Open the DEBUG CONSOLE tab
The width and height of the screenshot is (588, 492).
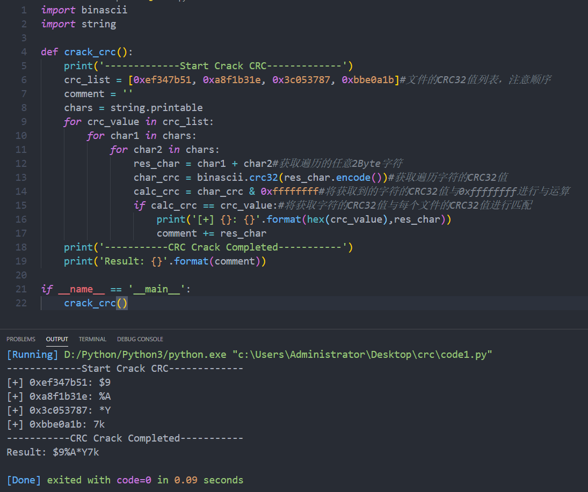[x=140, y=339]
